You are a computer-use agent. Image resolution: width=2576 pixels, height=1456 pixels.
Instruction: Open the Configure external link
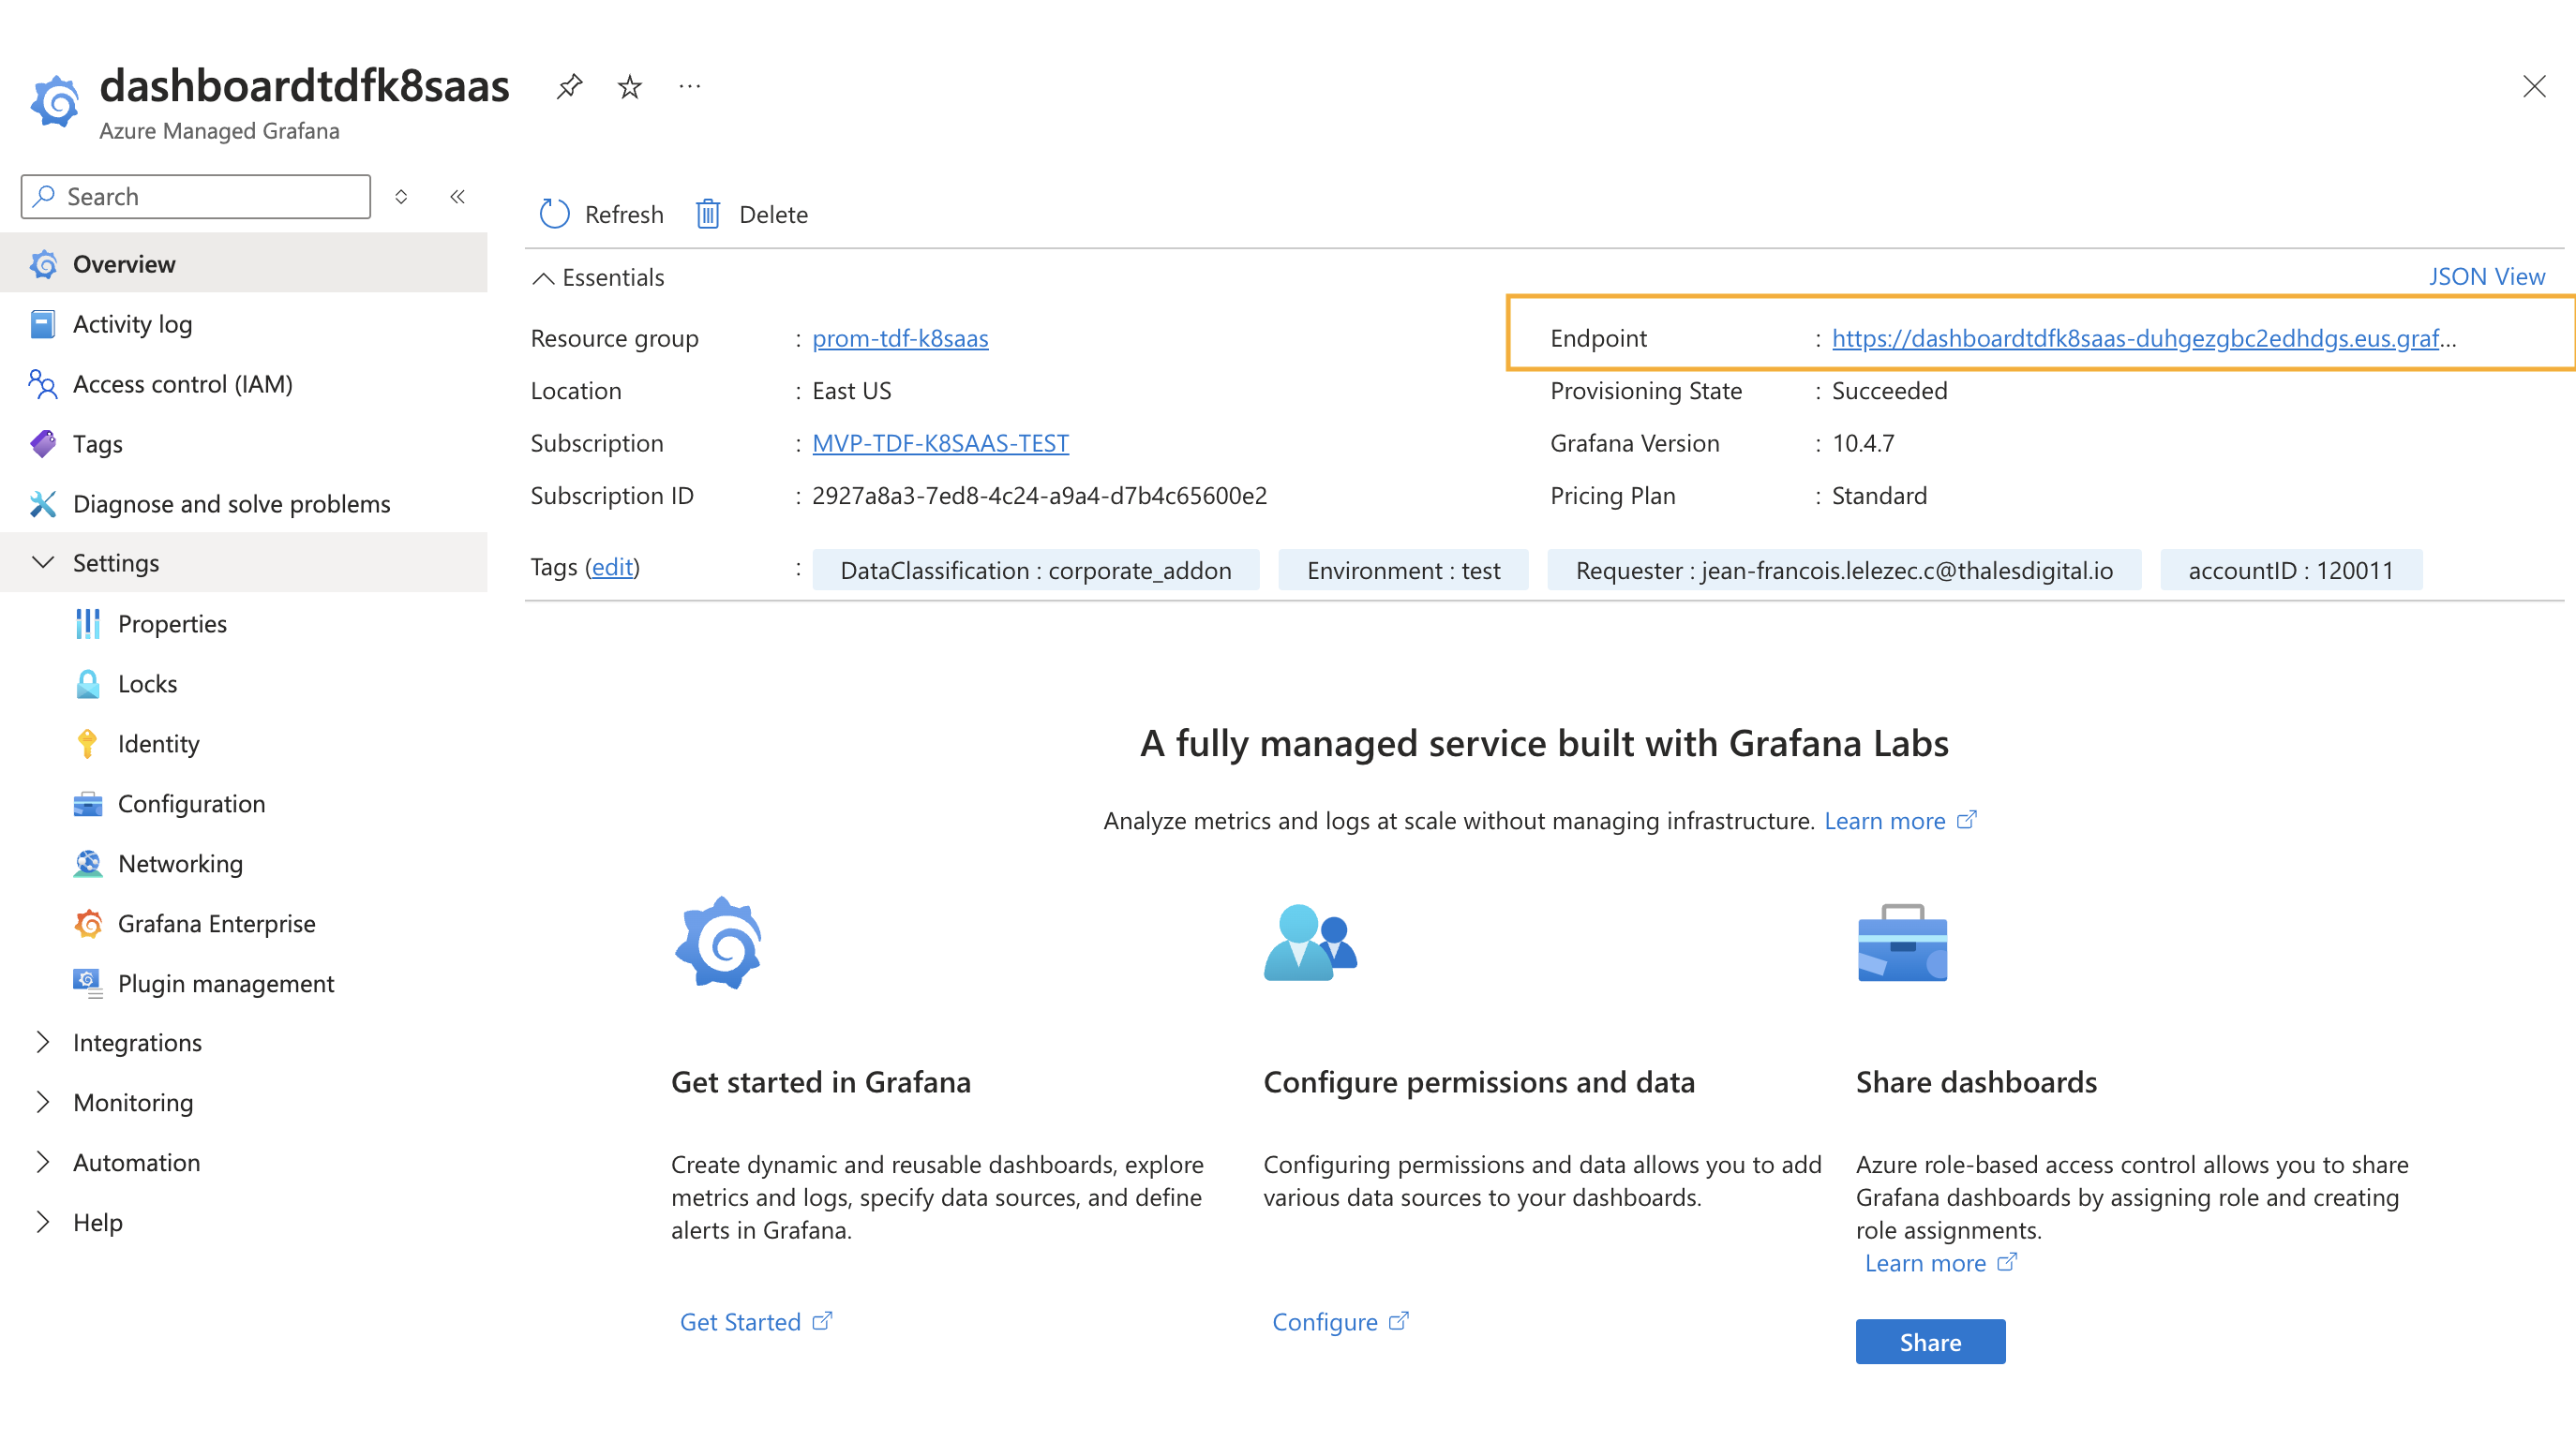[1340, 1322]
